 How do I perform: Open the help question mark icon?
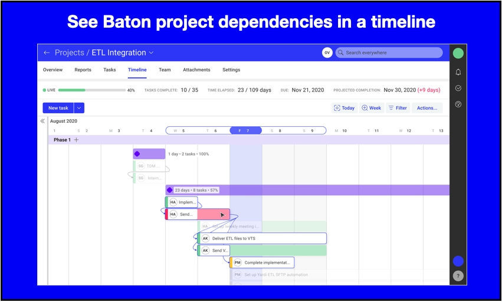458,275
